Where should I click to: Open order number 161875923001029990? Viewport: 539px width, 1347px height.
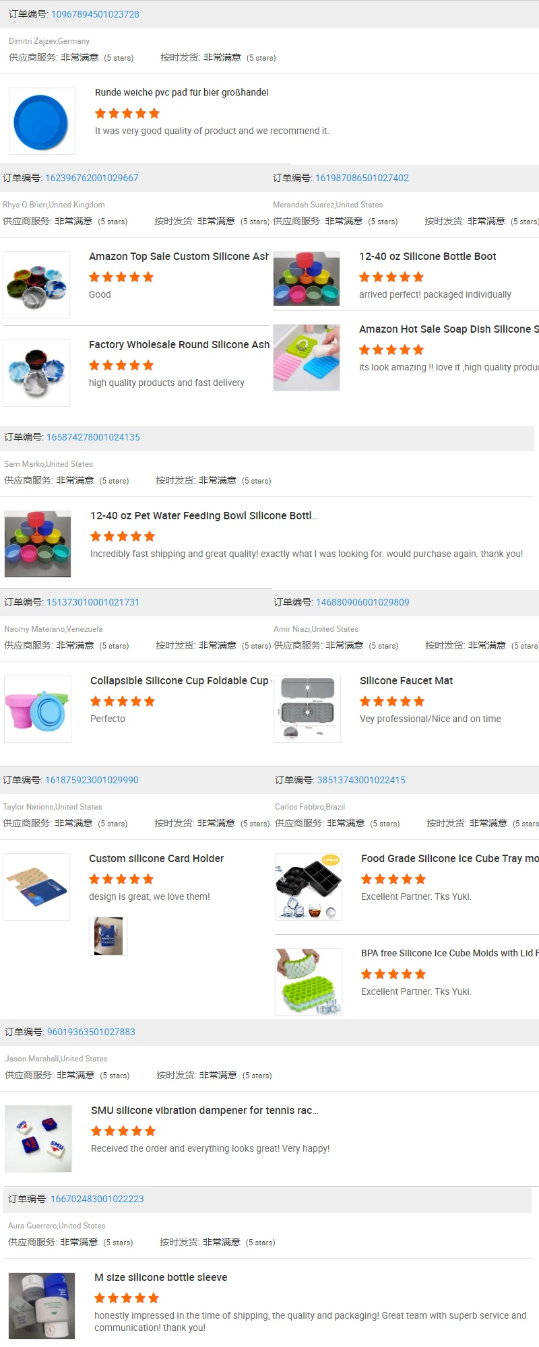[92, 780]
